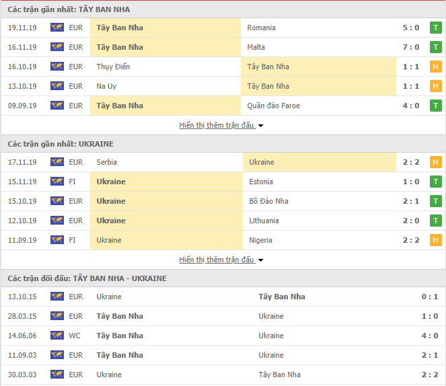Click the flag icon on the 14.06.06 WC row
Viewport: 446px width, 386px height.
coord(57,336)
